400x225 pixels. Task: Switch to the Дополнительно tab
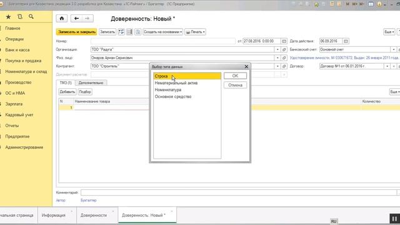(91, 83)
